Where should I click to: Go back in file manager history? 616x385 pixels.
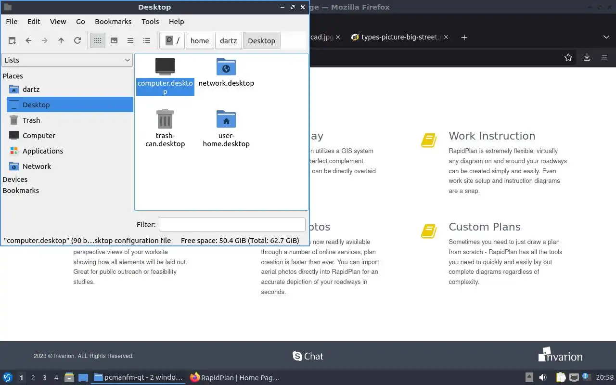pyautogui.click(x=28, y=41)
